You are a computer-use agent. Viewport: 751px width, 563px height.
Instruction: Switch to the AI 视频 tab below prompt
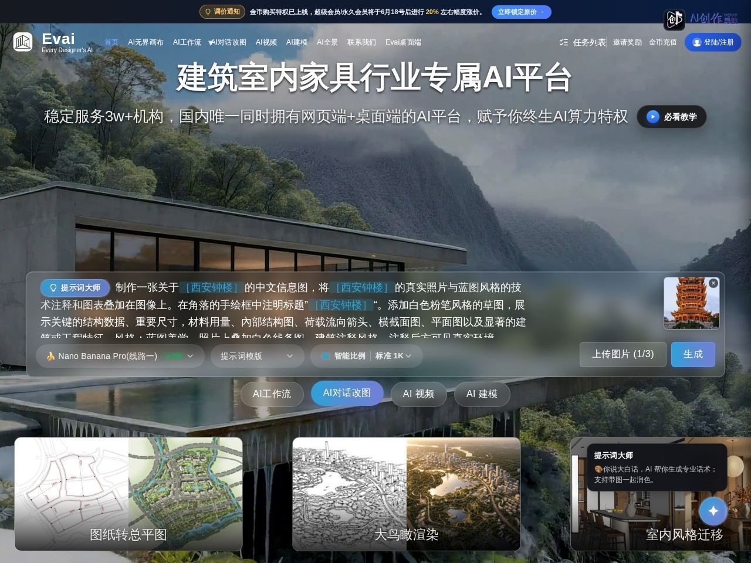pos(418,394)
